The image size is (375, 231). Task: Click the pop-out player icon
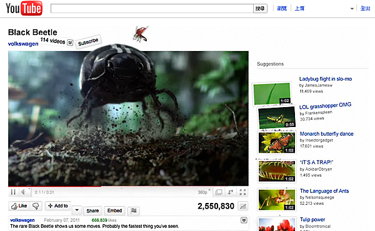(x=231, y=192)
